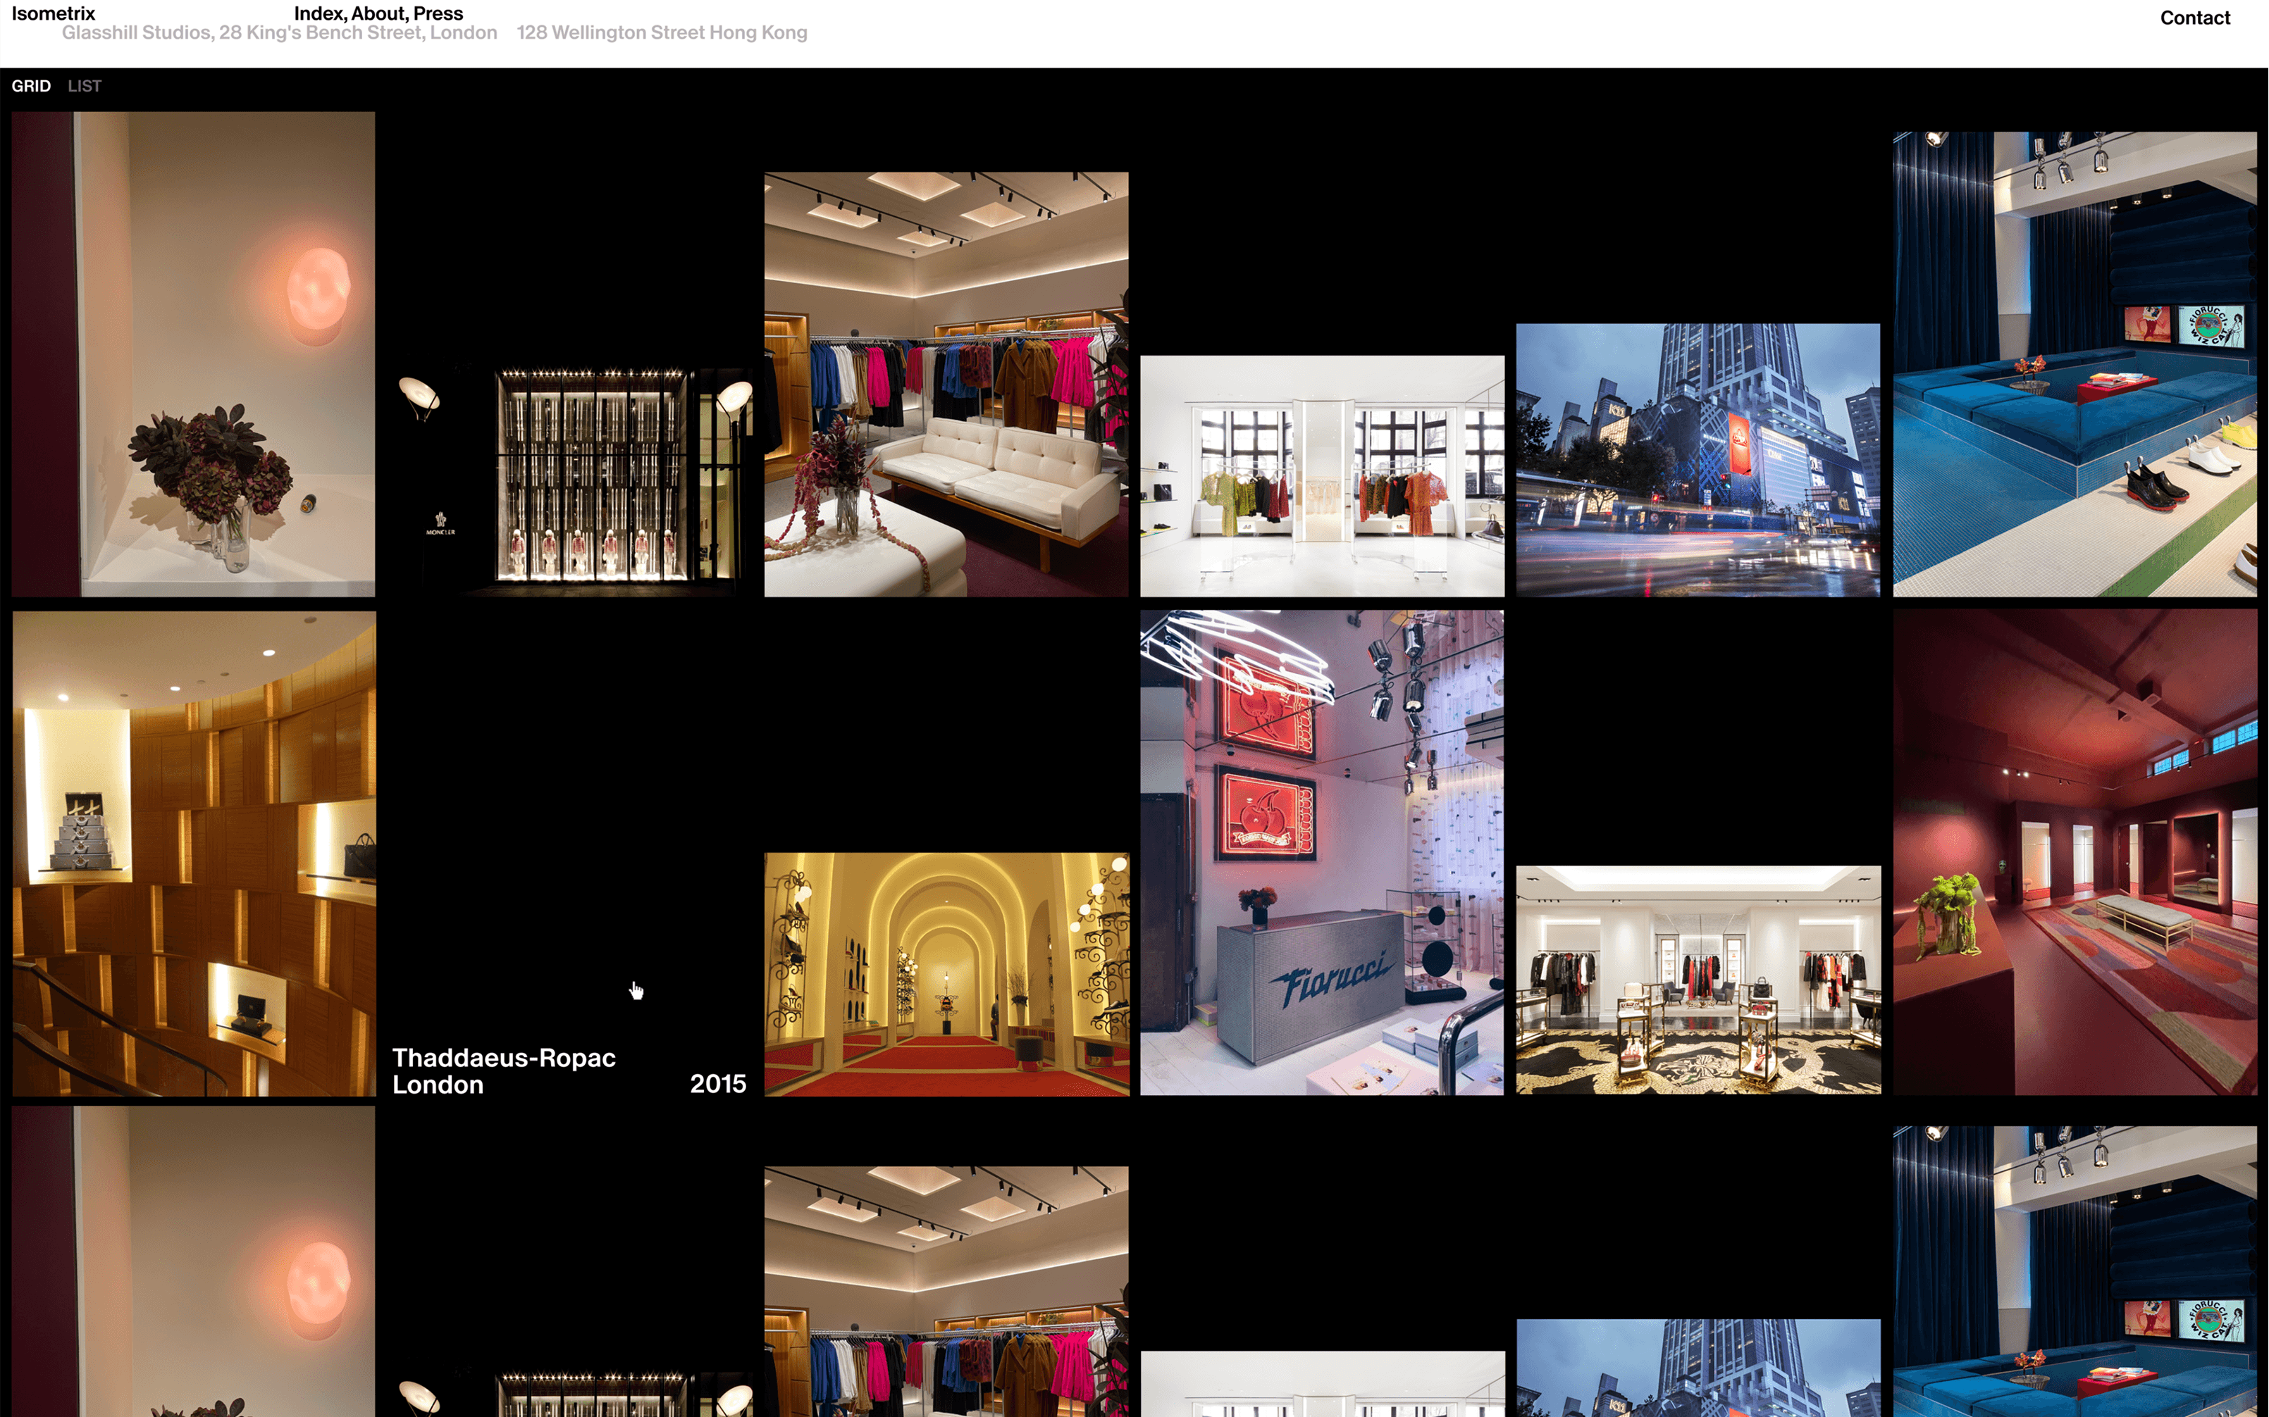Open the white showroom with windows thumbnail
The width and height of the screenshot is (2269, 1417).
click(x=1322, y=476)
